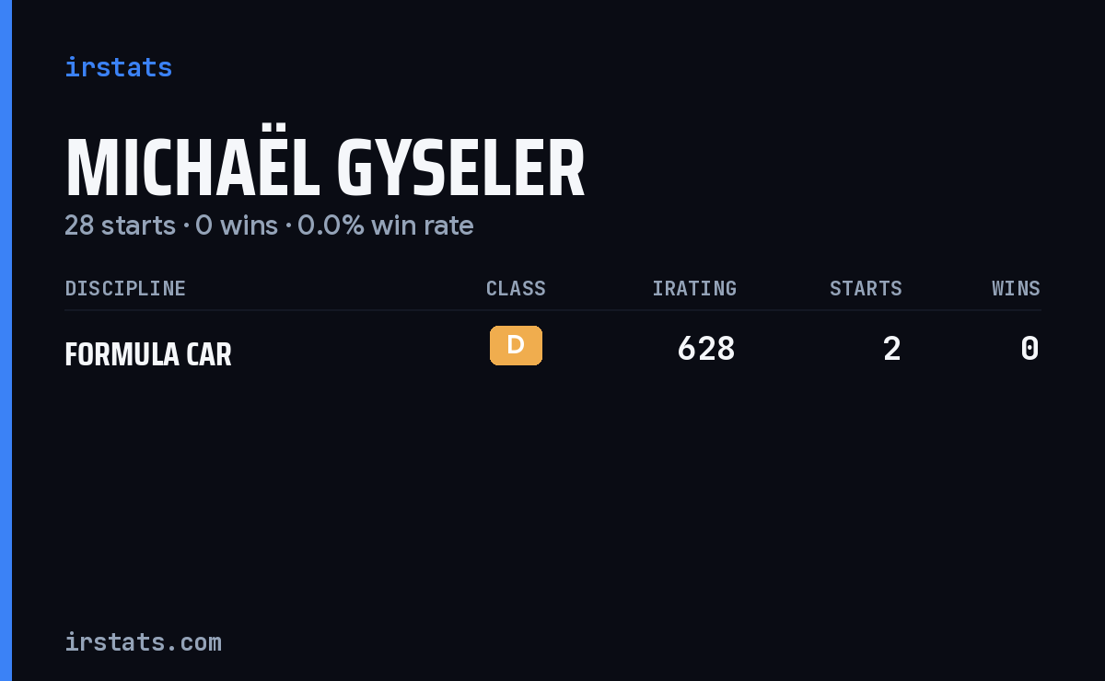Click the blue vertical accent bar

click(x=6, y=340)
